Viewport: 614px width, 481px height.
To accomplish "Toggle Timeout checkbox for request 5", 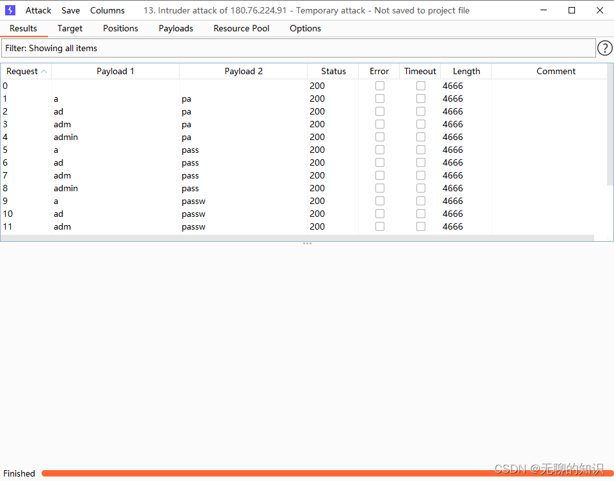I will click(x=421, y=150).
